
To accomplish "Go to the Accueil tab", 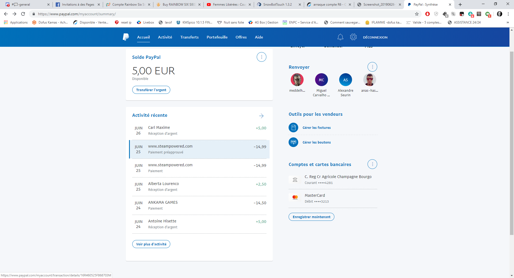I will tap(143, 37).
